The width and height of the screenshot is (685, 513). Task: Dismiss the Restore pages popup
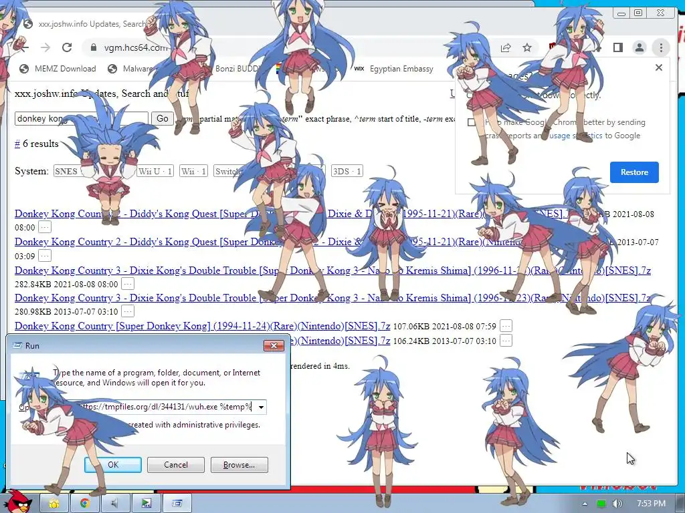659,67
